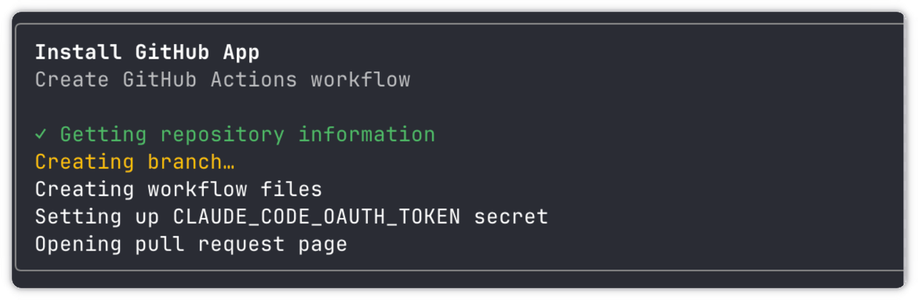Click the word "Actions" in the subtitle
Image resolution: width=918 pixels, height=300 pixels.
click(x=253, y=80)
